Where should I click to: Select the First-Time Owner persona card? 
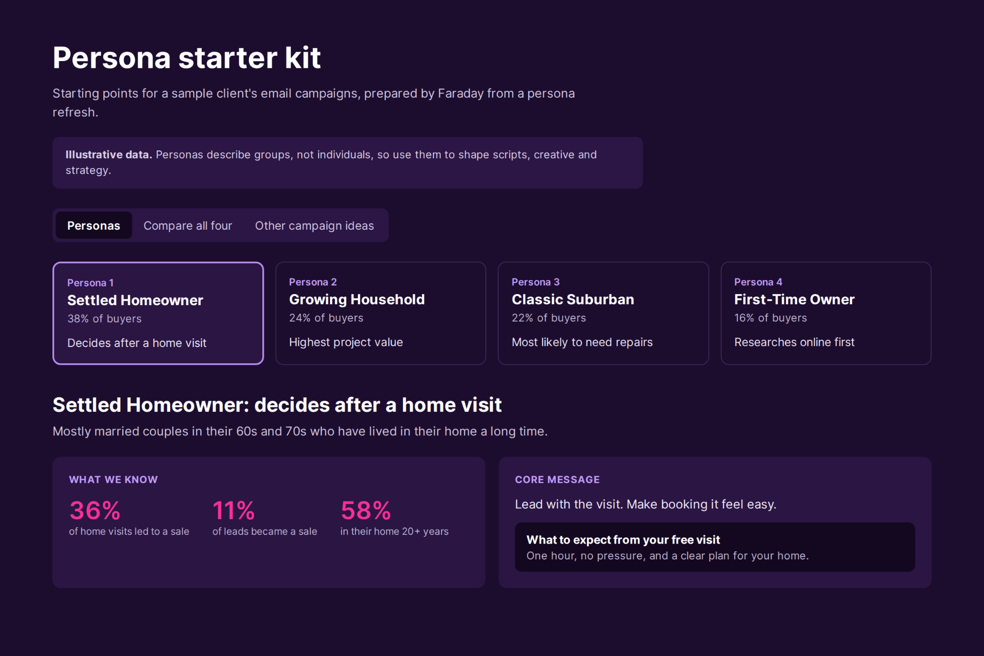tap(826, 313)
